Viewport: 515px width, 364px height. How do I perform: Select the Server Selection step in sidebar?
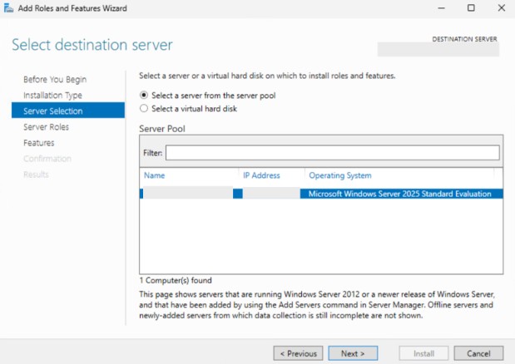point(52,111)
